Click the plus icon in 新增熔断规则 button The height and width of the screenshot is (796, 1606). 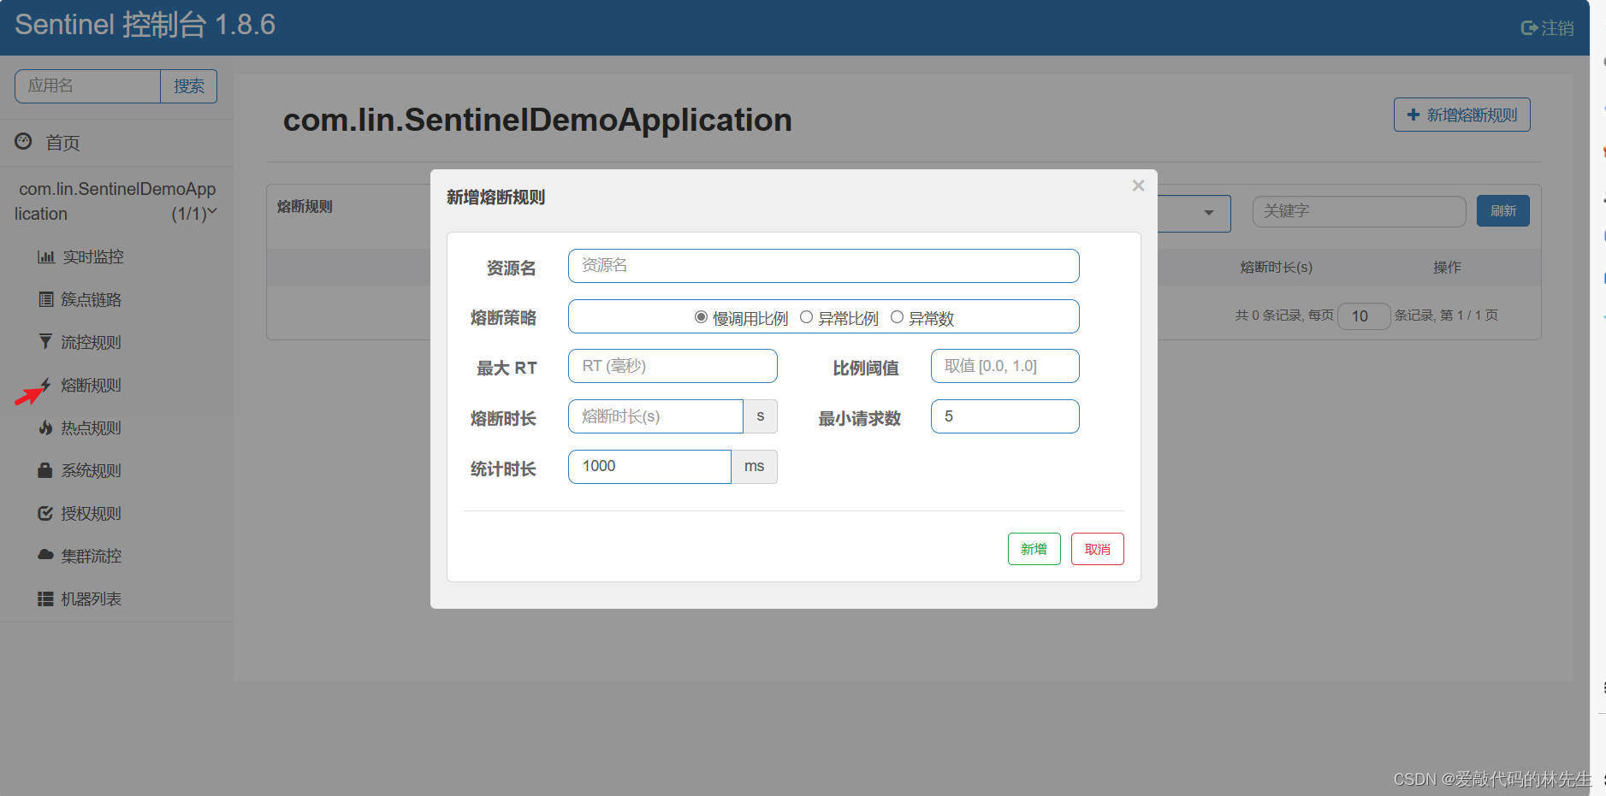(x=1413, y=115)
